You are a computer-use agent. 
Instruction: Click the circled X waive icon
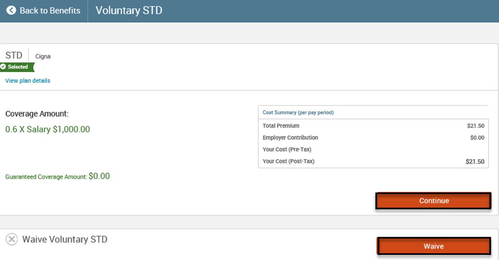(12, 239)
